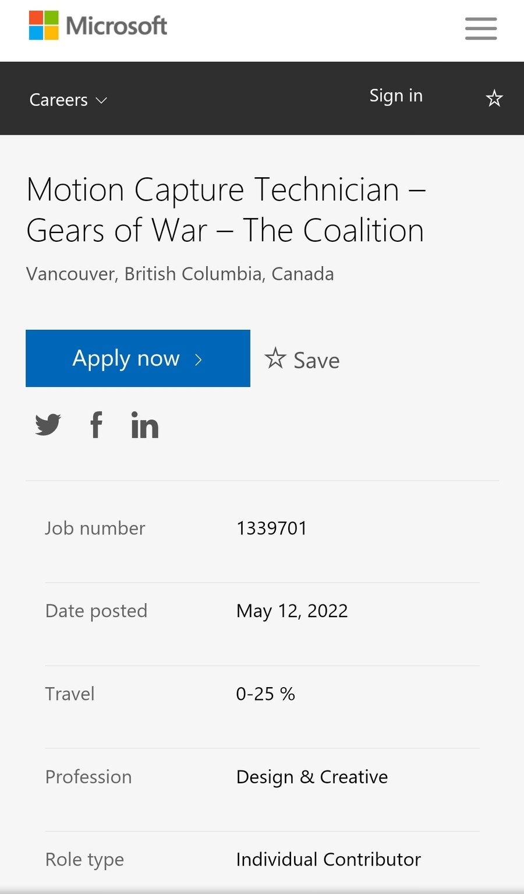
Task: Open saved jobs star in header
Action: coord(494,98)
